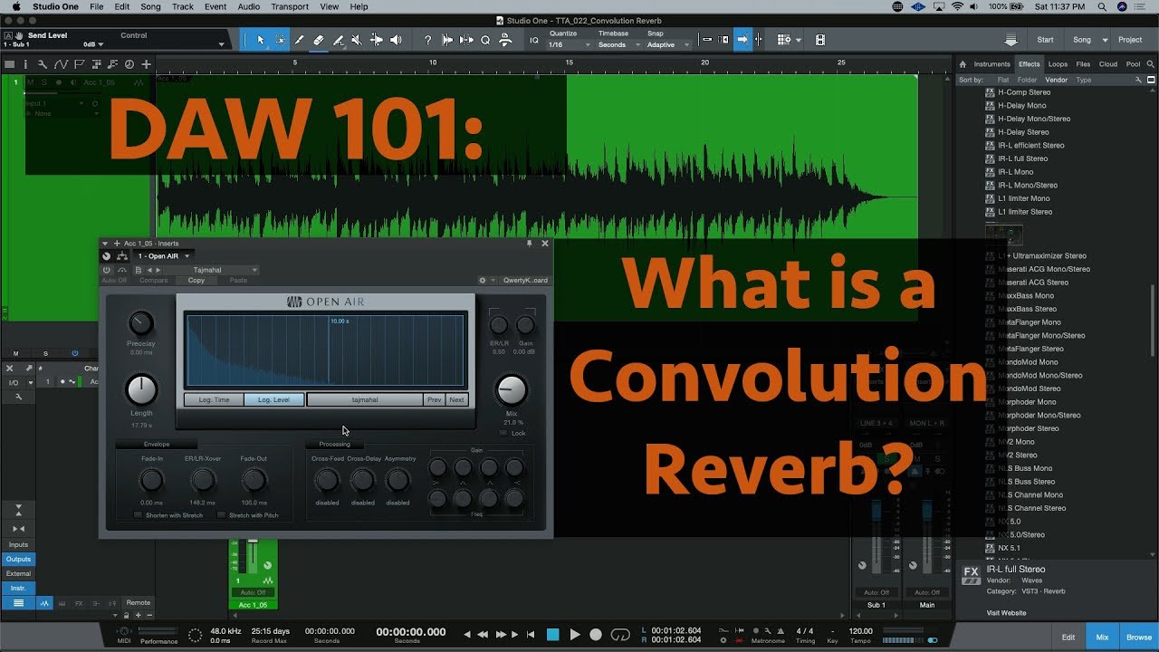Toggle Log. Level display mode
The height and width of the screenshot is (652, 1159).
point(273,399)
